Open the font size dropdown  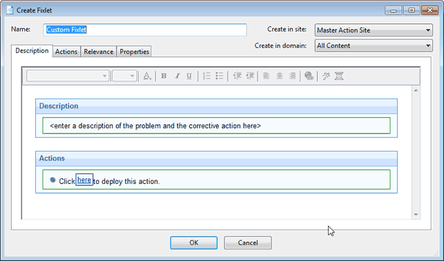coord(124,76)
